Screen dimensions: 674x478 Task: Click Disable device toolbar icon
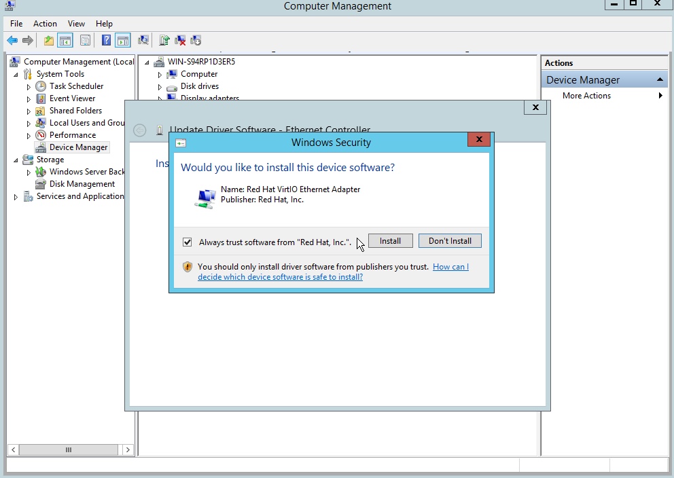[x=196, y=40]
